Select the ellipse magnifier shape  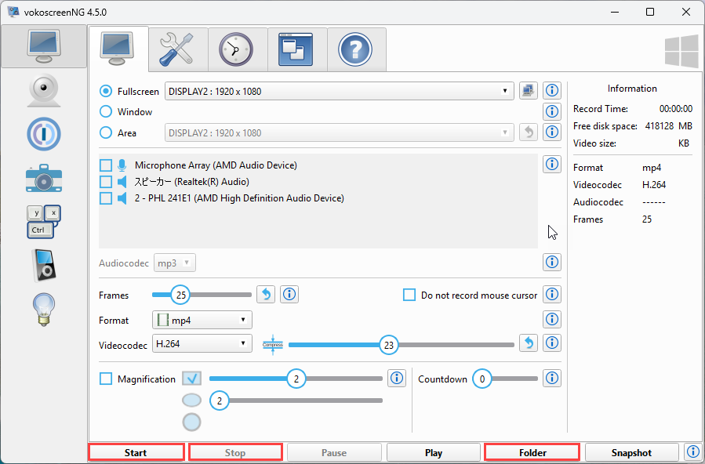191,400
